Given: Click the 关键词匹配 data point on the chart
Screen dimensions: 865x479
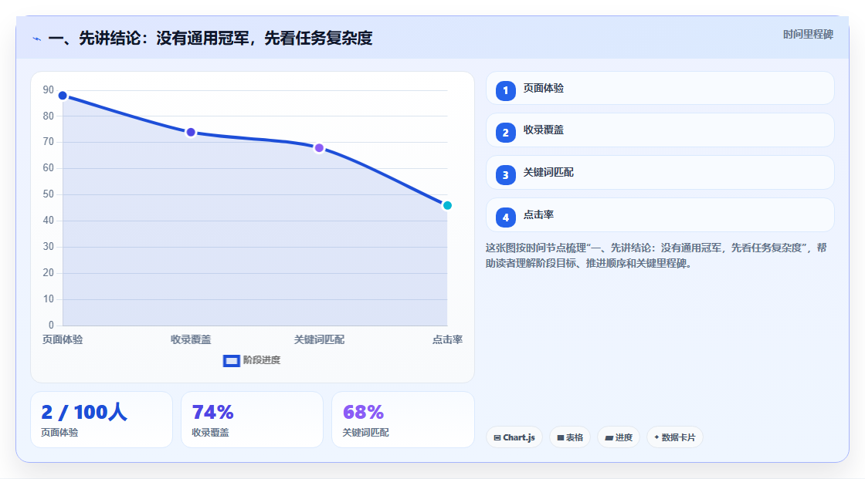Looking at the screenshot, I should 319,148.
